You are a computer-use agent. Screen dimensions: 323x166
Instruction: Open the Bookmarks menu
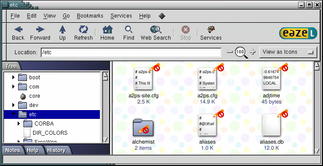pos(90,16)
